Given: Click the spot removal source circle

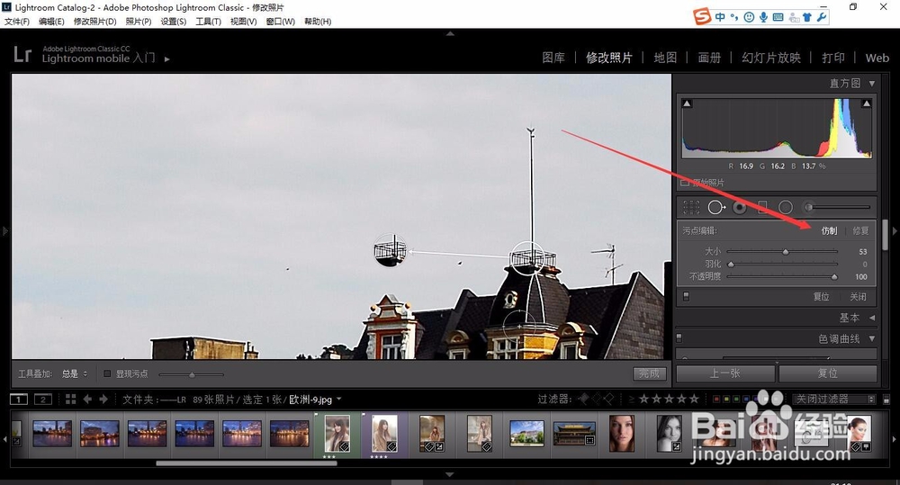Looking at the screenshot, I should point(391,250).
